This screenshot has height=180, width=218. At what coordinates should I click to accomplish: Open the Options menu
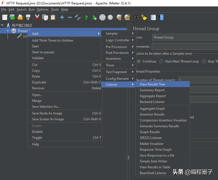[x=43, y=9]
